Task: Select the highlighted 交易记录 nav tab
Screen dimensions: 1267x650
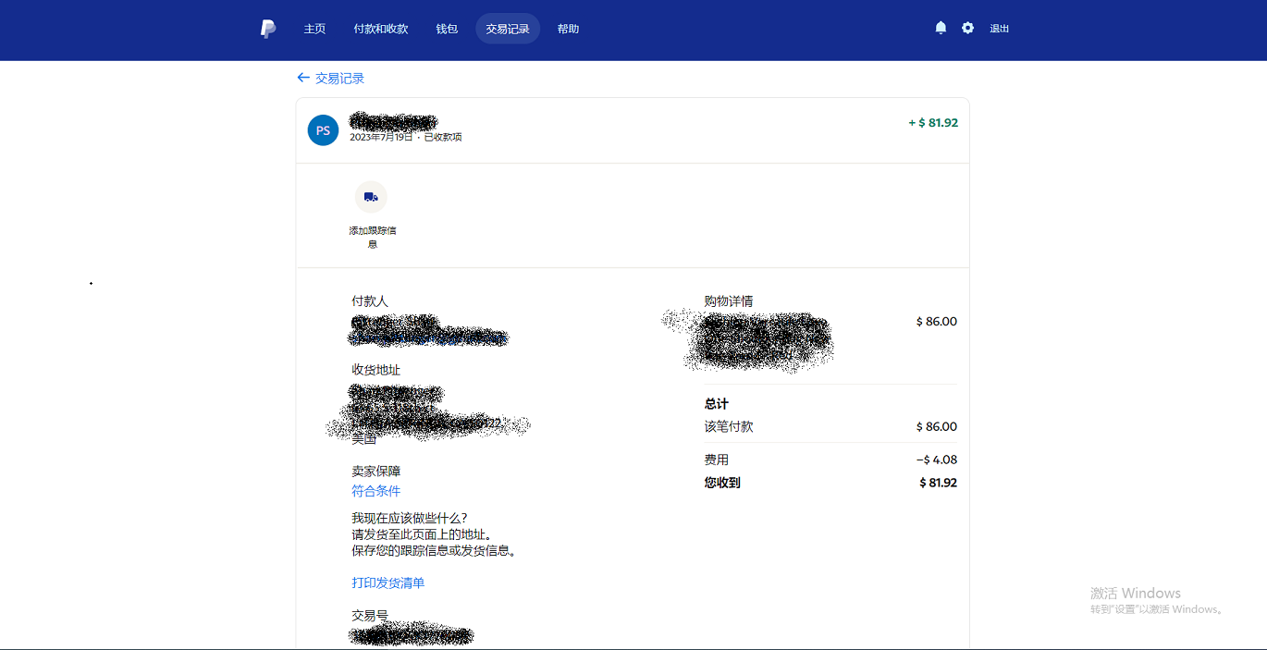Action: (x=508, y=29)
